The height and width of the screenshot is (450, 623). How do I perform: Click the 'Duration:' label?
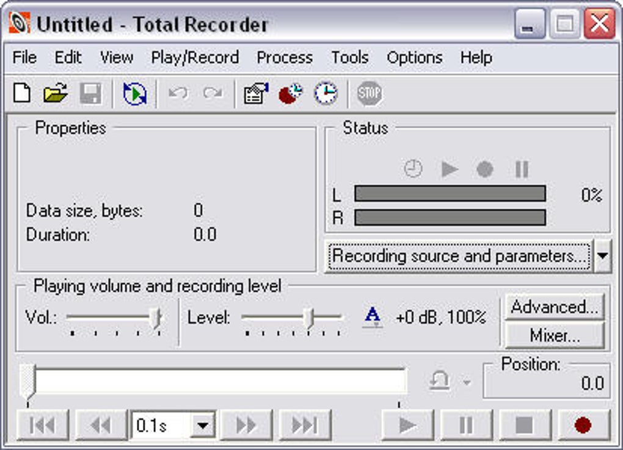58,235
